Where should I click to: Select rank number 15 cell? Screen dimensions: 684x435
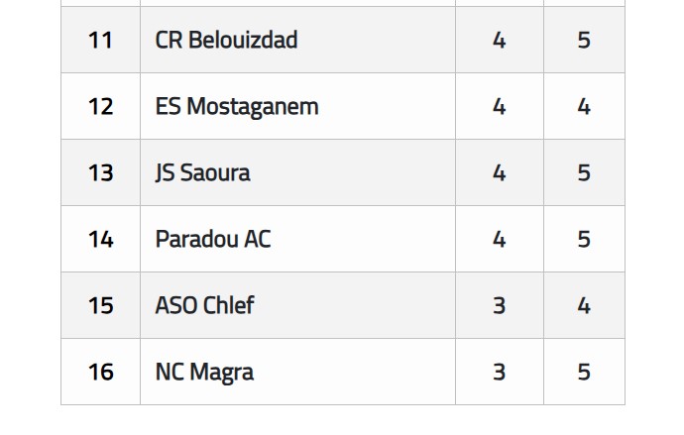(101, 305)
